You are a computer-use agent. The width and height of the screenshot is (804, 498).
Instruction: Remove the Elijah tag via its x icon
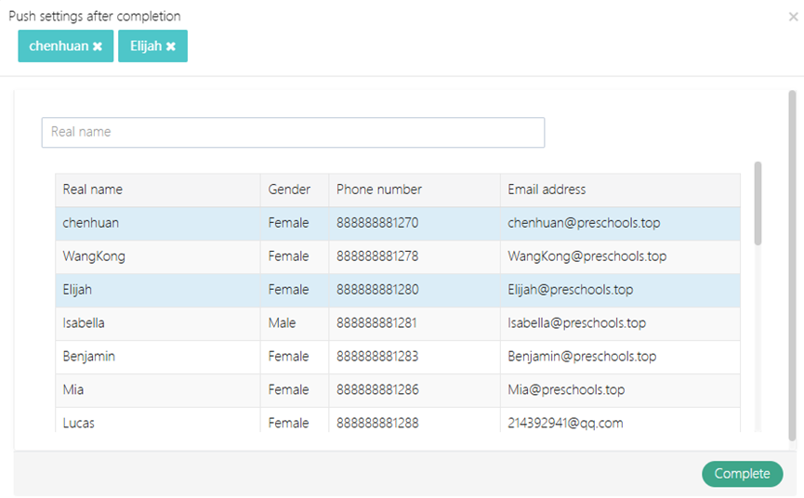pyautogui.click(x=171, y=46)
